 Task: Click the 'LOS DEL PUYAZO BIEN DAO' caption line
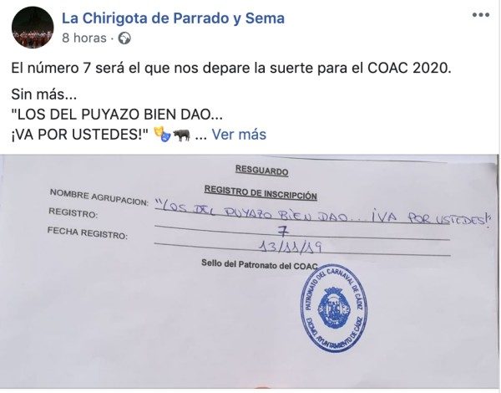(117, 115)
